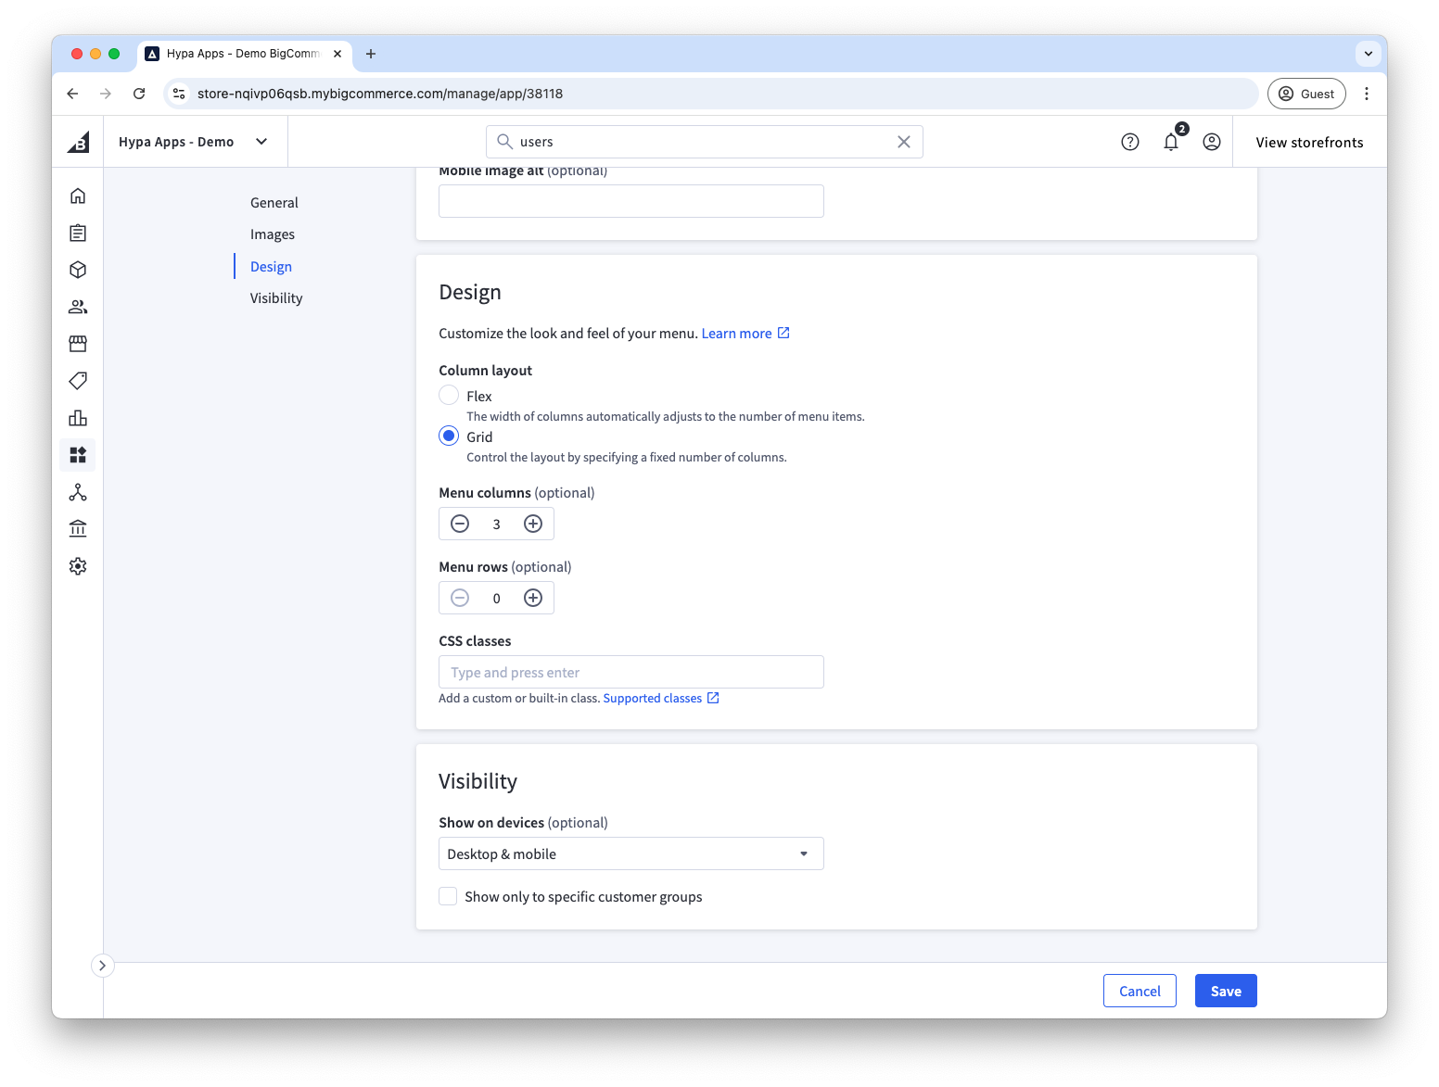
Task: Decrease Menu rows with minus icon
Action: (x=460, y=598)
